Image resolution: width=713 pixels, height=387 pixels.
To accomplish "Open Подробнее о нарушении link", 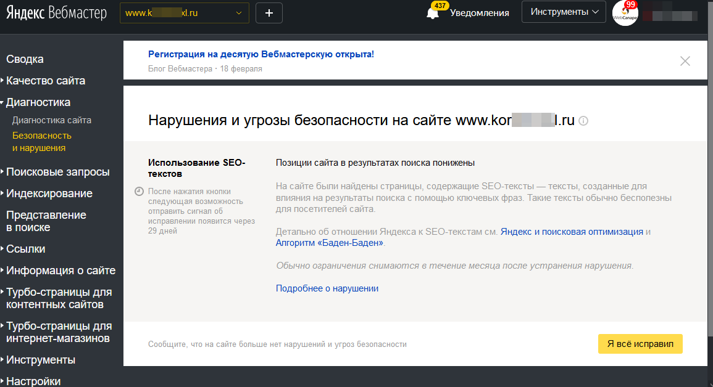I will pyautogui.click(x=327, y=288).
